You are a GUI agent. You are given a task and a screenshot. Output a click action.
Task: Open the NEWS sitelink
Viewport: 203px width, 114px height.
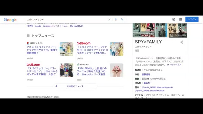click(29, 26)
